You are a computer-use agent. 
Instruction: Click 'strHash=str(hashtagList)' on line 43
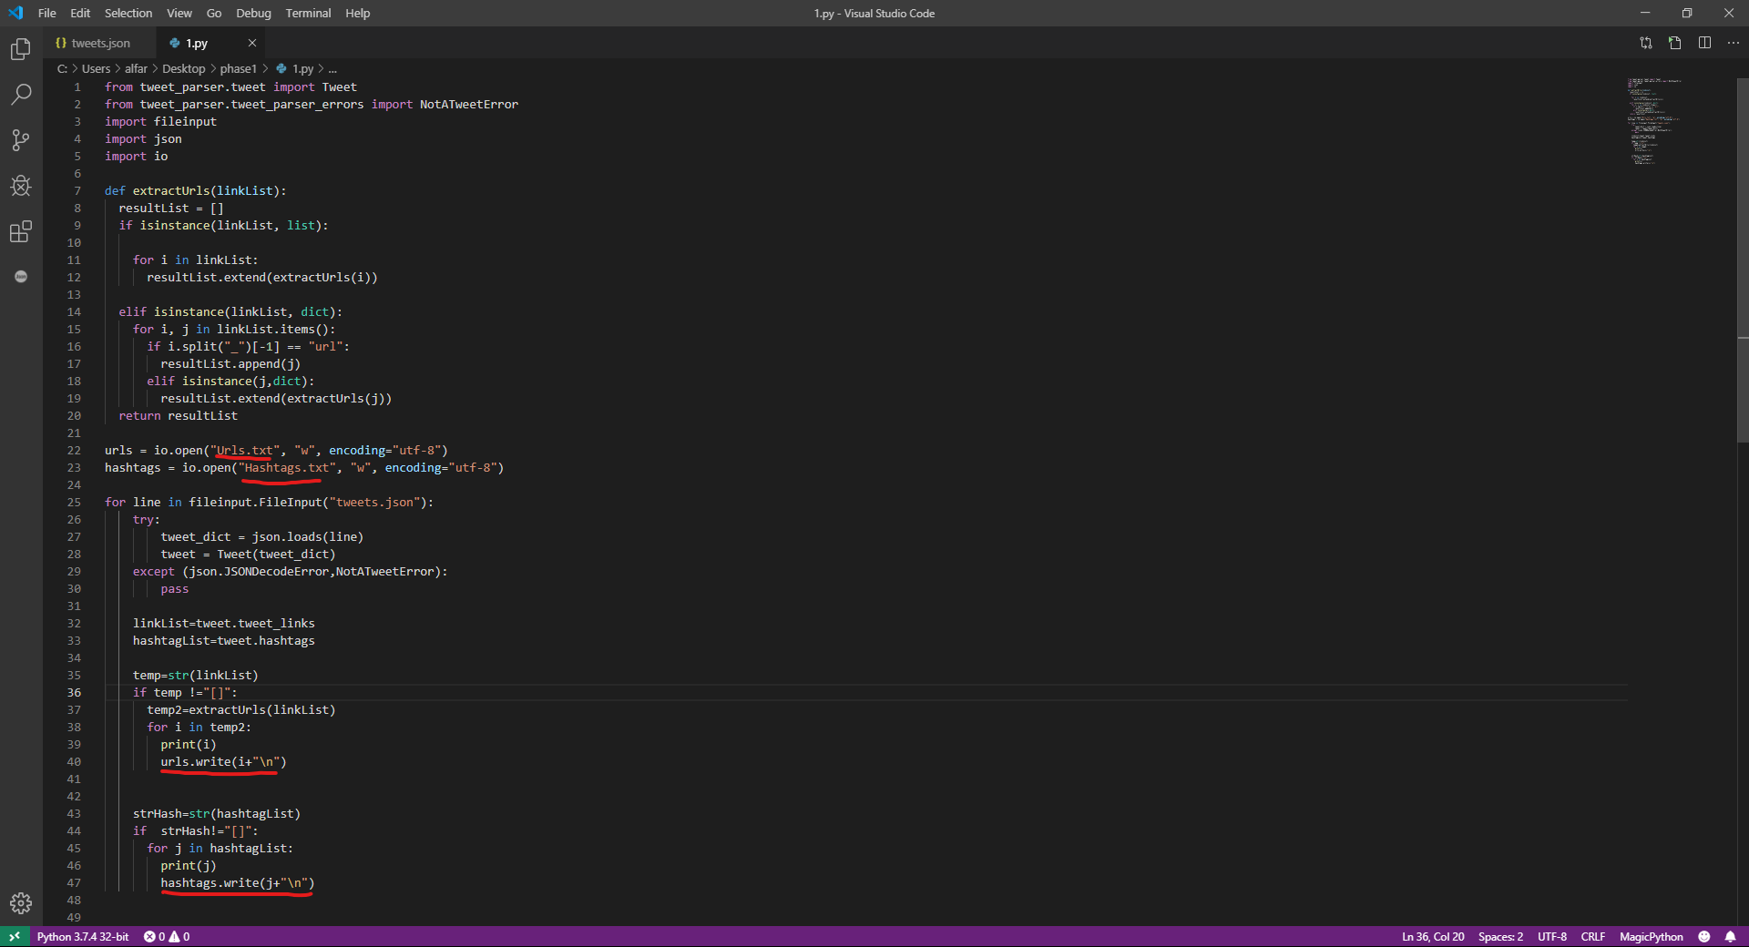coord(217,813)
